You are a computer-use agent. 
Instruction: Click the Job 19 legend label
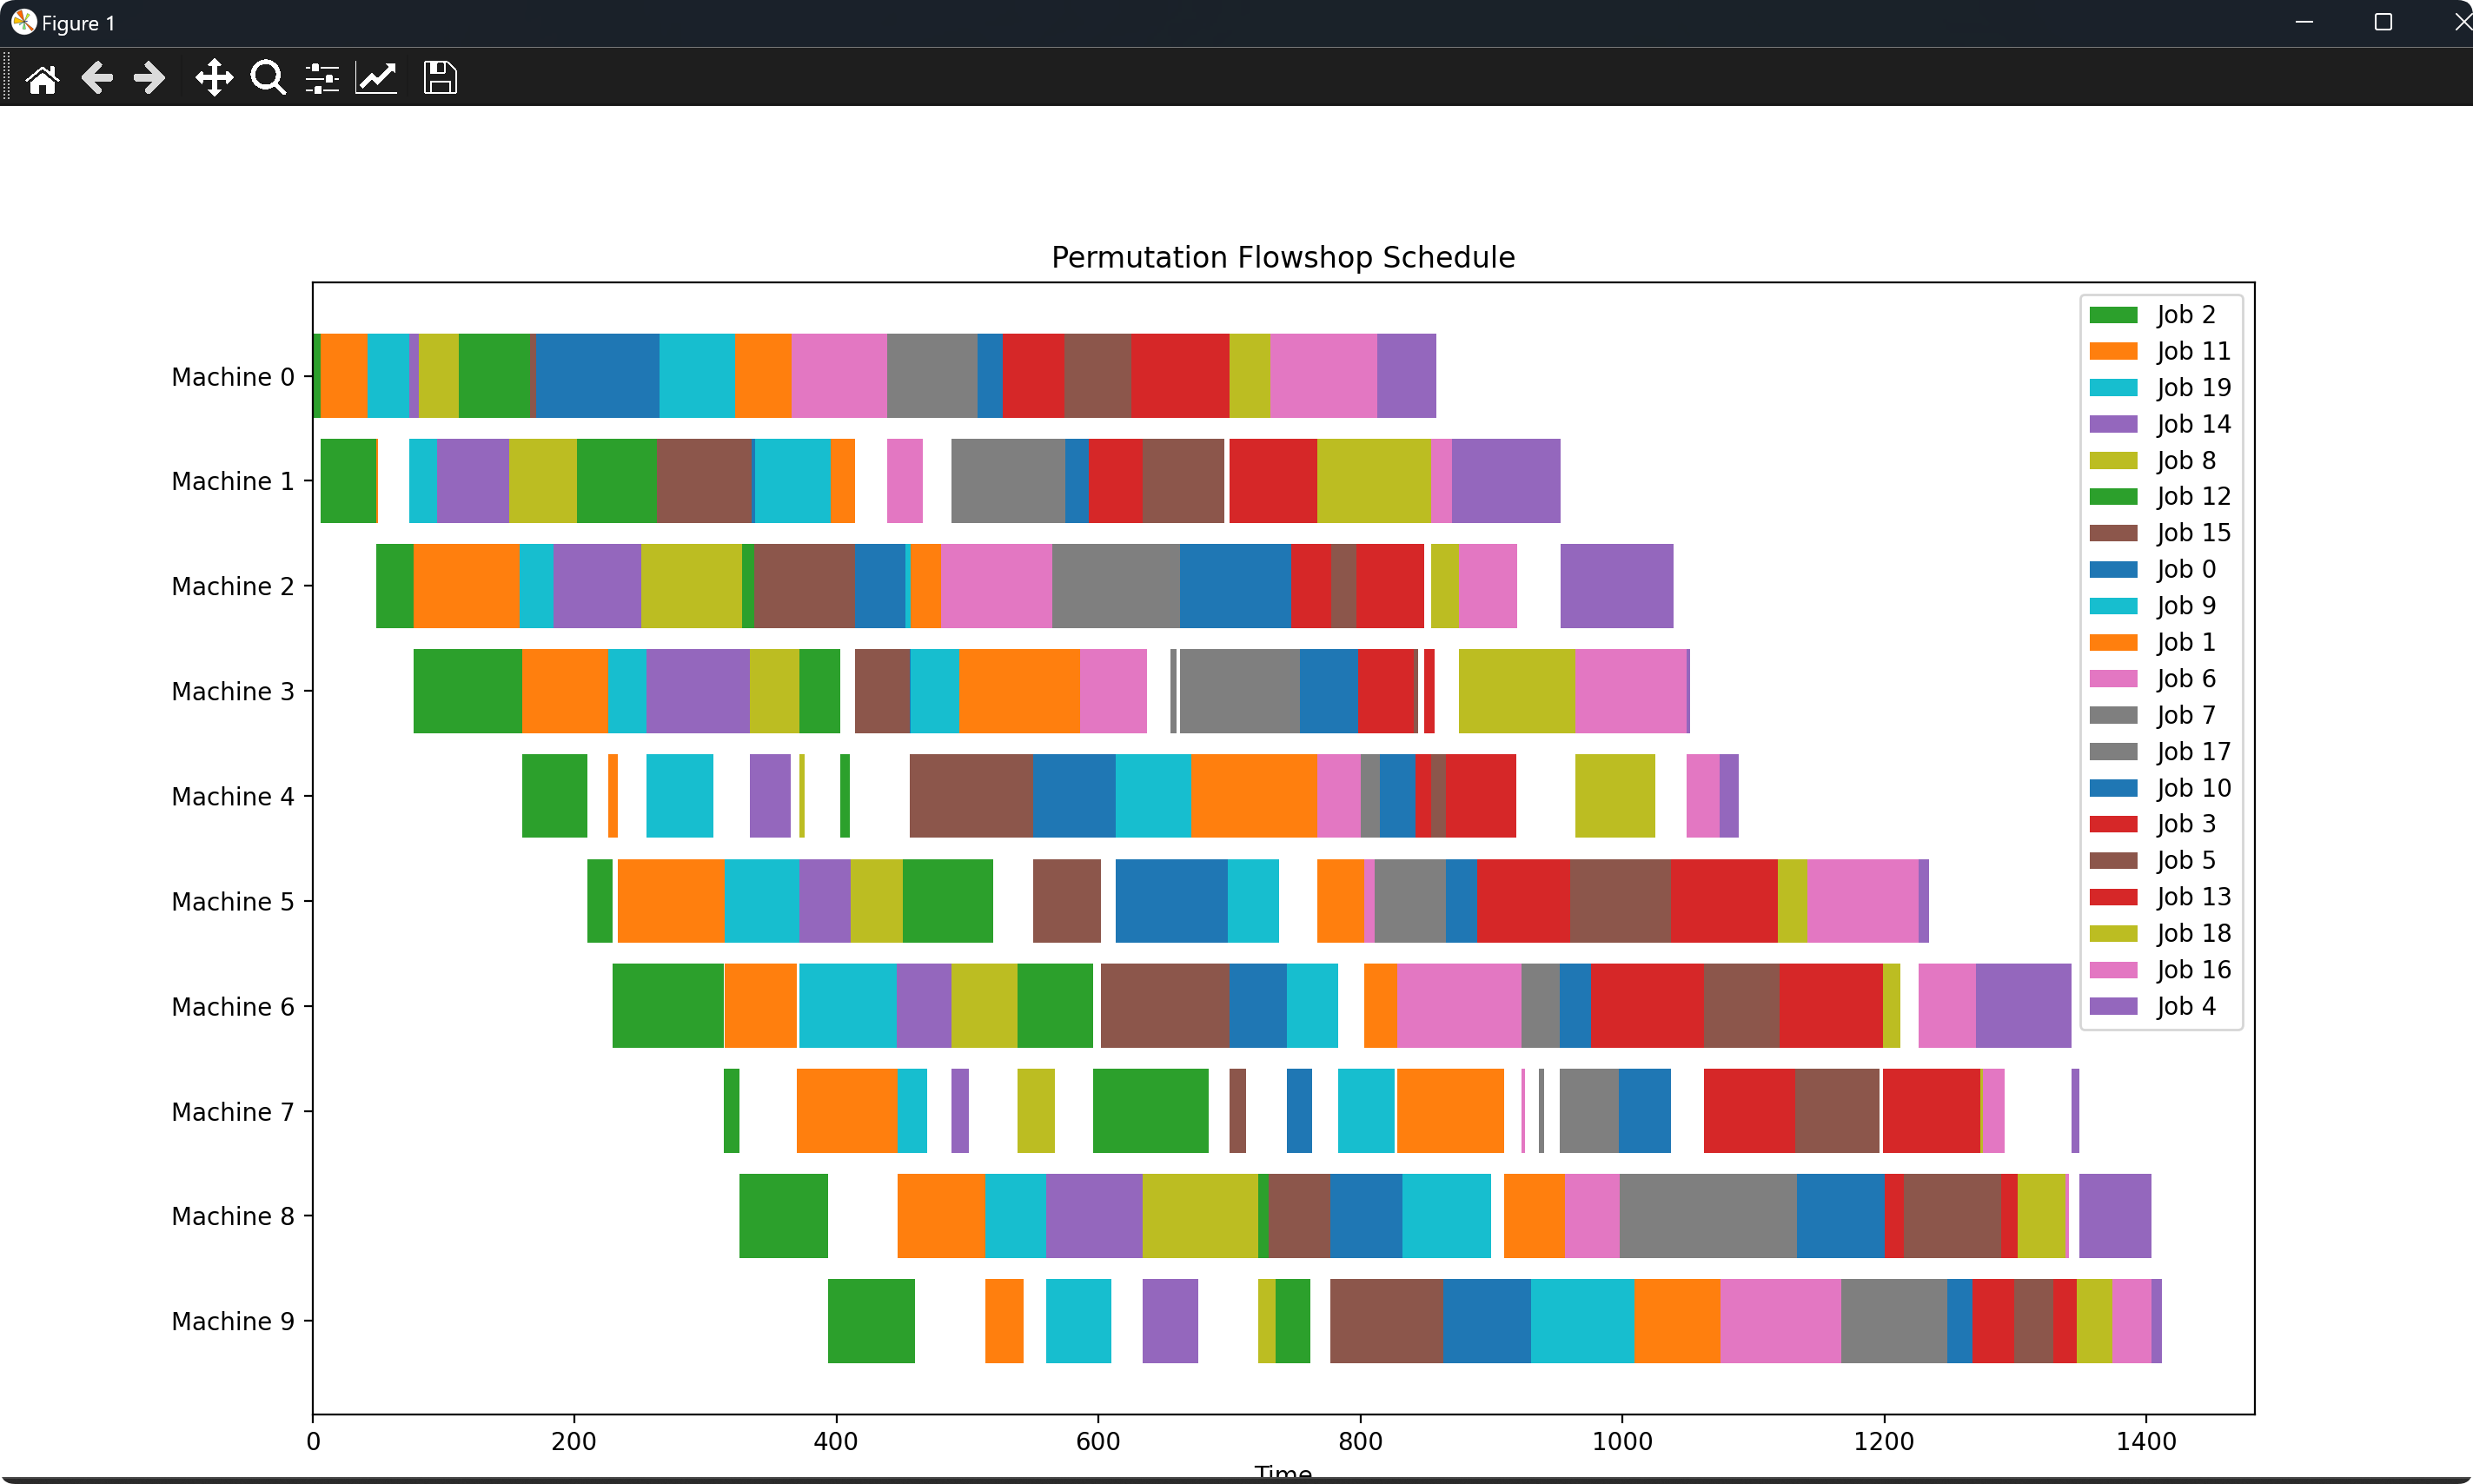coord(2193,388)
